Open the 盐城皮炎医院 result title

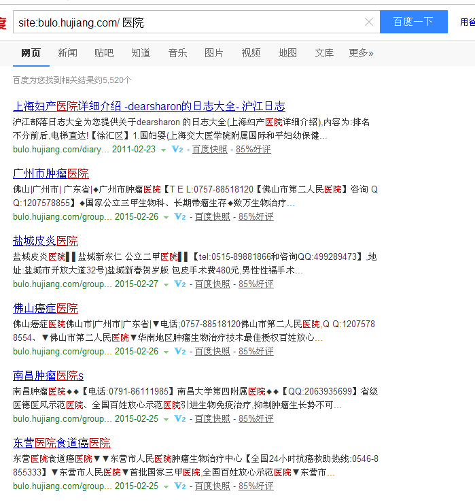46,241
